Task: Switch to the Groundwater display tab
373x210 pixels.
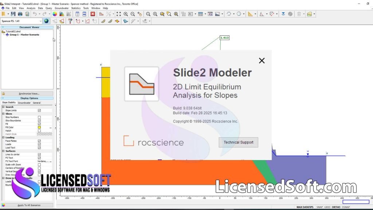Action: pos(24,103)
